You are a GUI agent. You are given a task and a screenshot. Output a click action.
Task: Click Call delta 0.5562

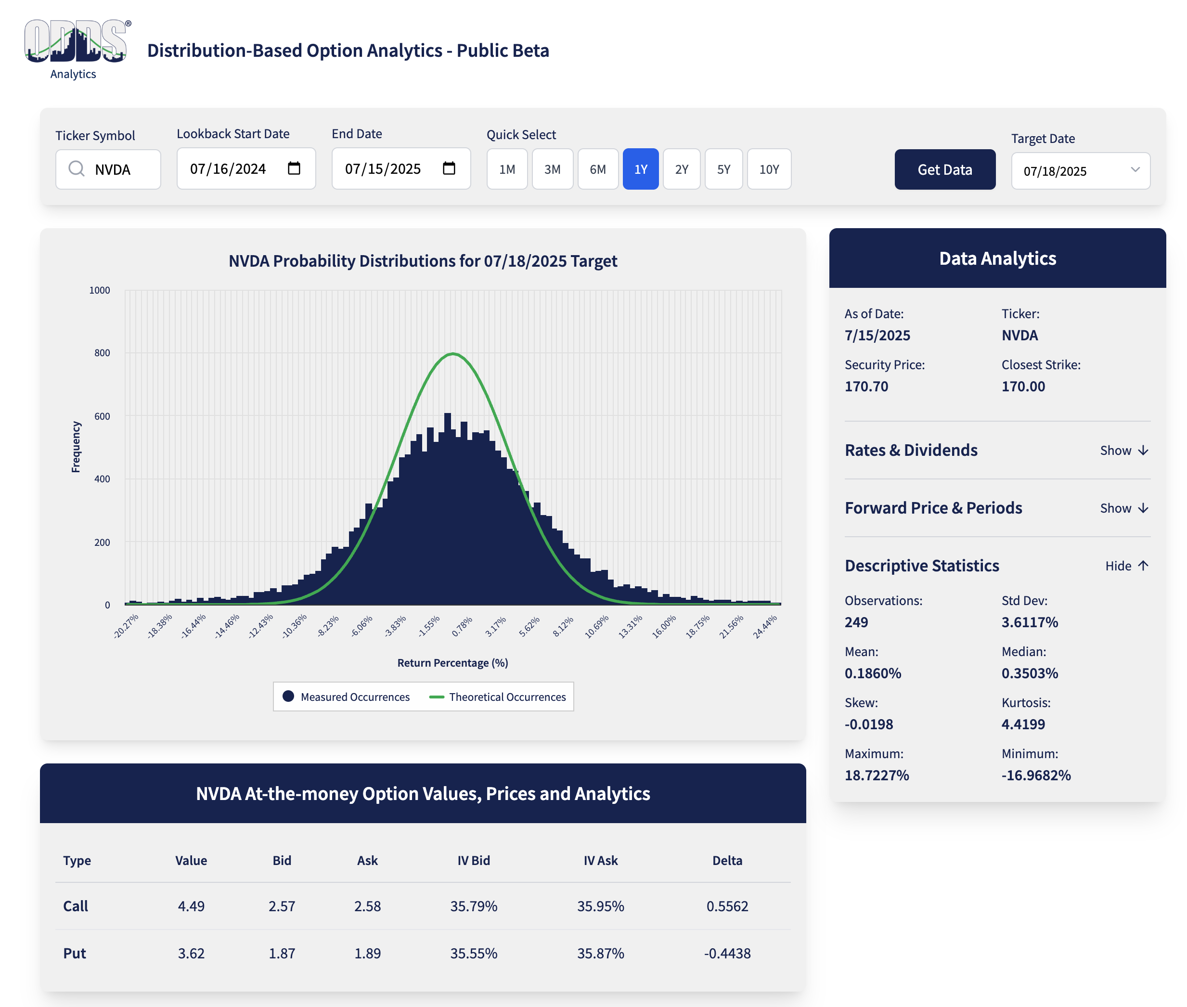727,906
